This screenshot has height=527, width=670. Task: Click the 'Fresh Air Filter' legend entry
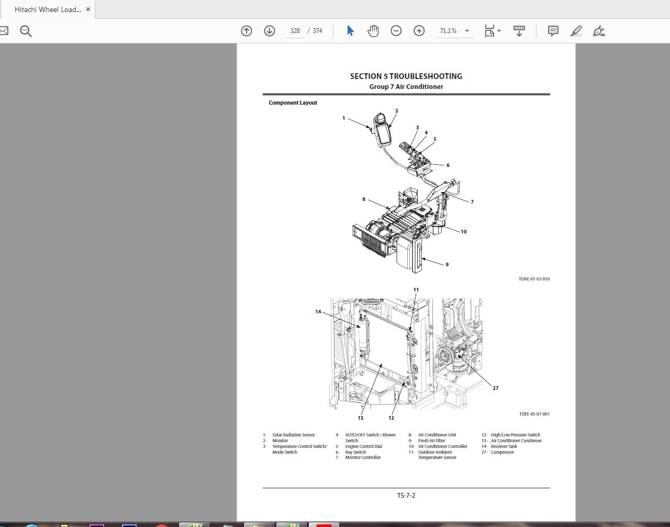[x=432, y=441]
